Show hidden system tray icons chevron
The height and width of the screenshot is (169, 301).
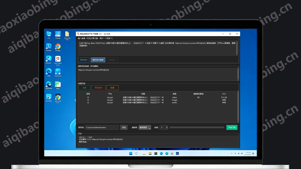coord(232,153)
